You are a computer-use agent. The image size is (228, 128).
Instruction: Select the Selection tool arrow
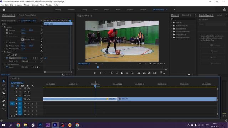tap(4, 81)
